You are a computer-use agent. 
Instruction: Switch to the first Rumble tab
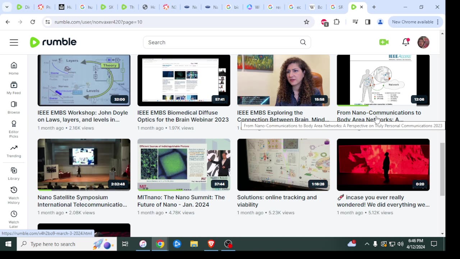coord(23,7)
